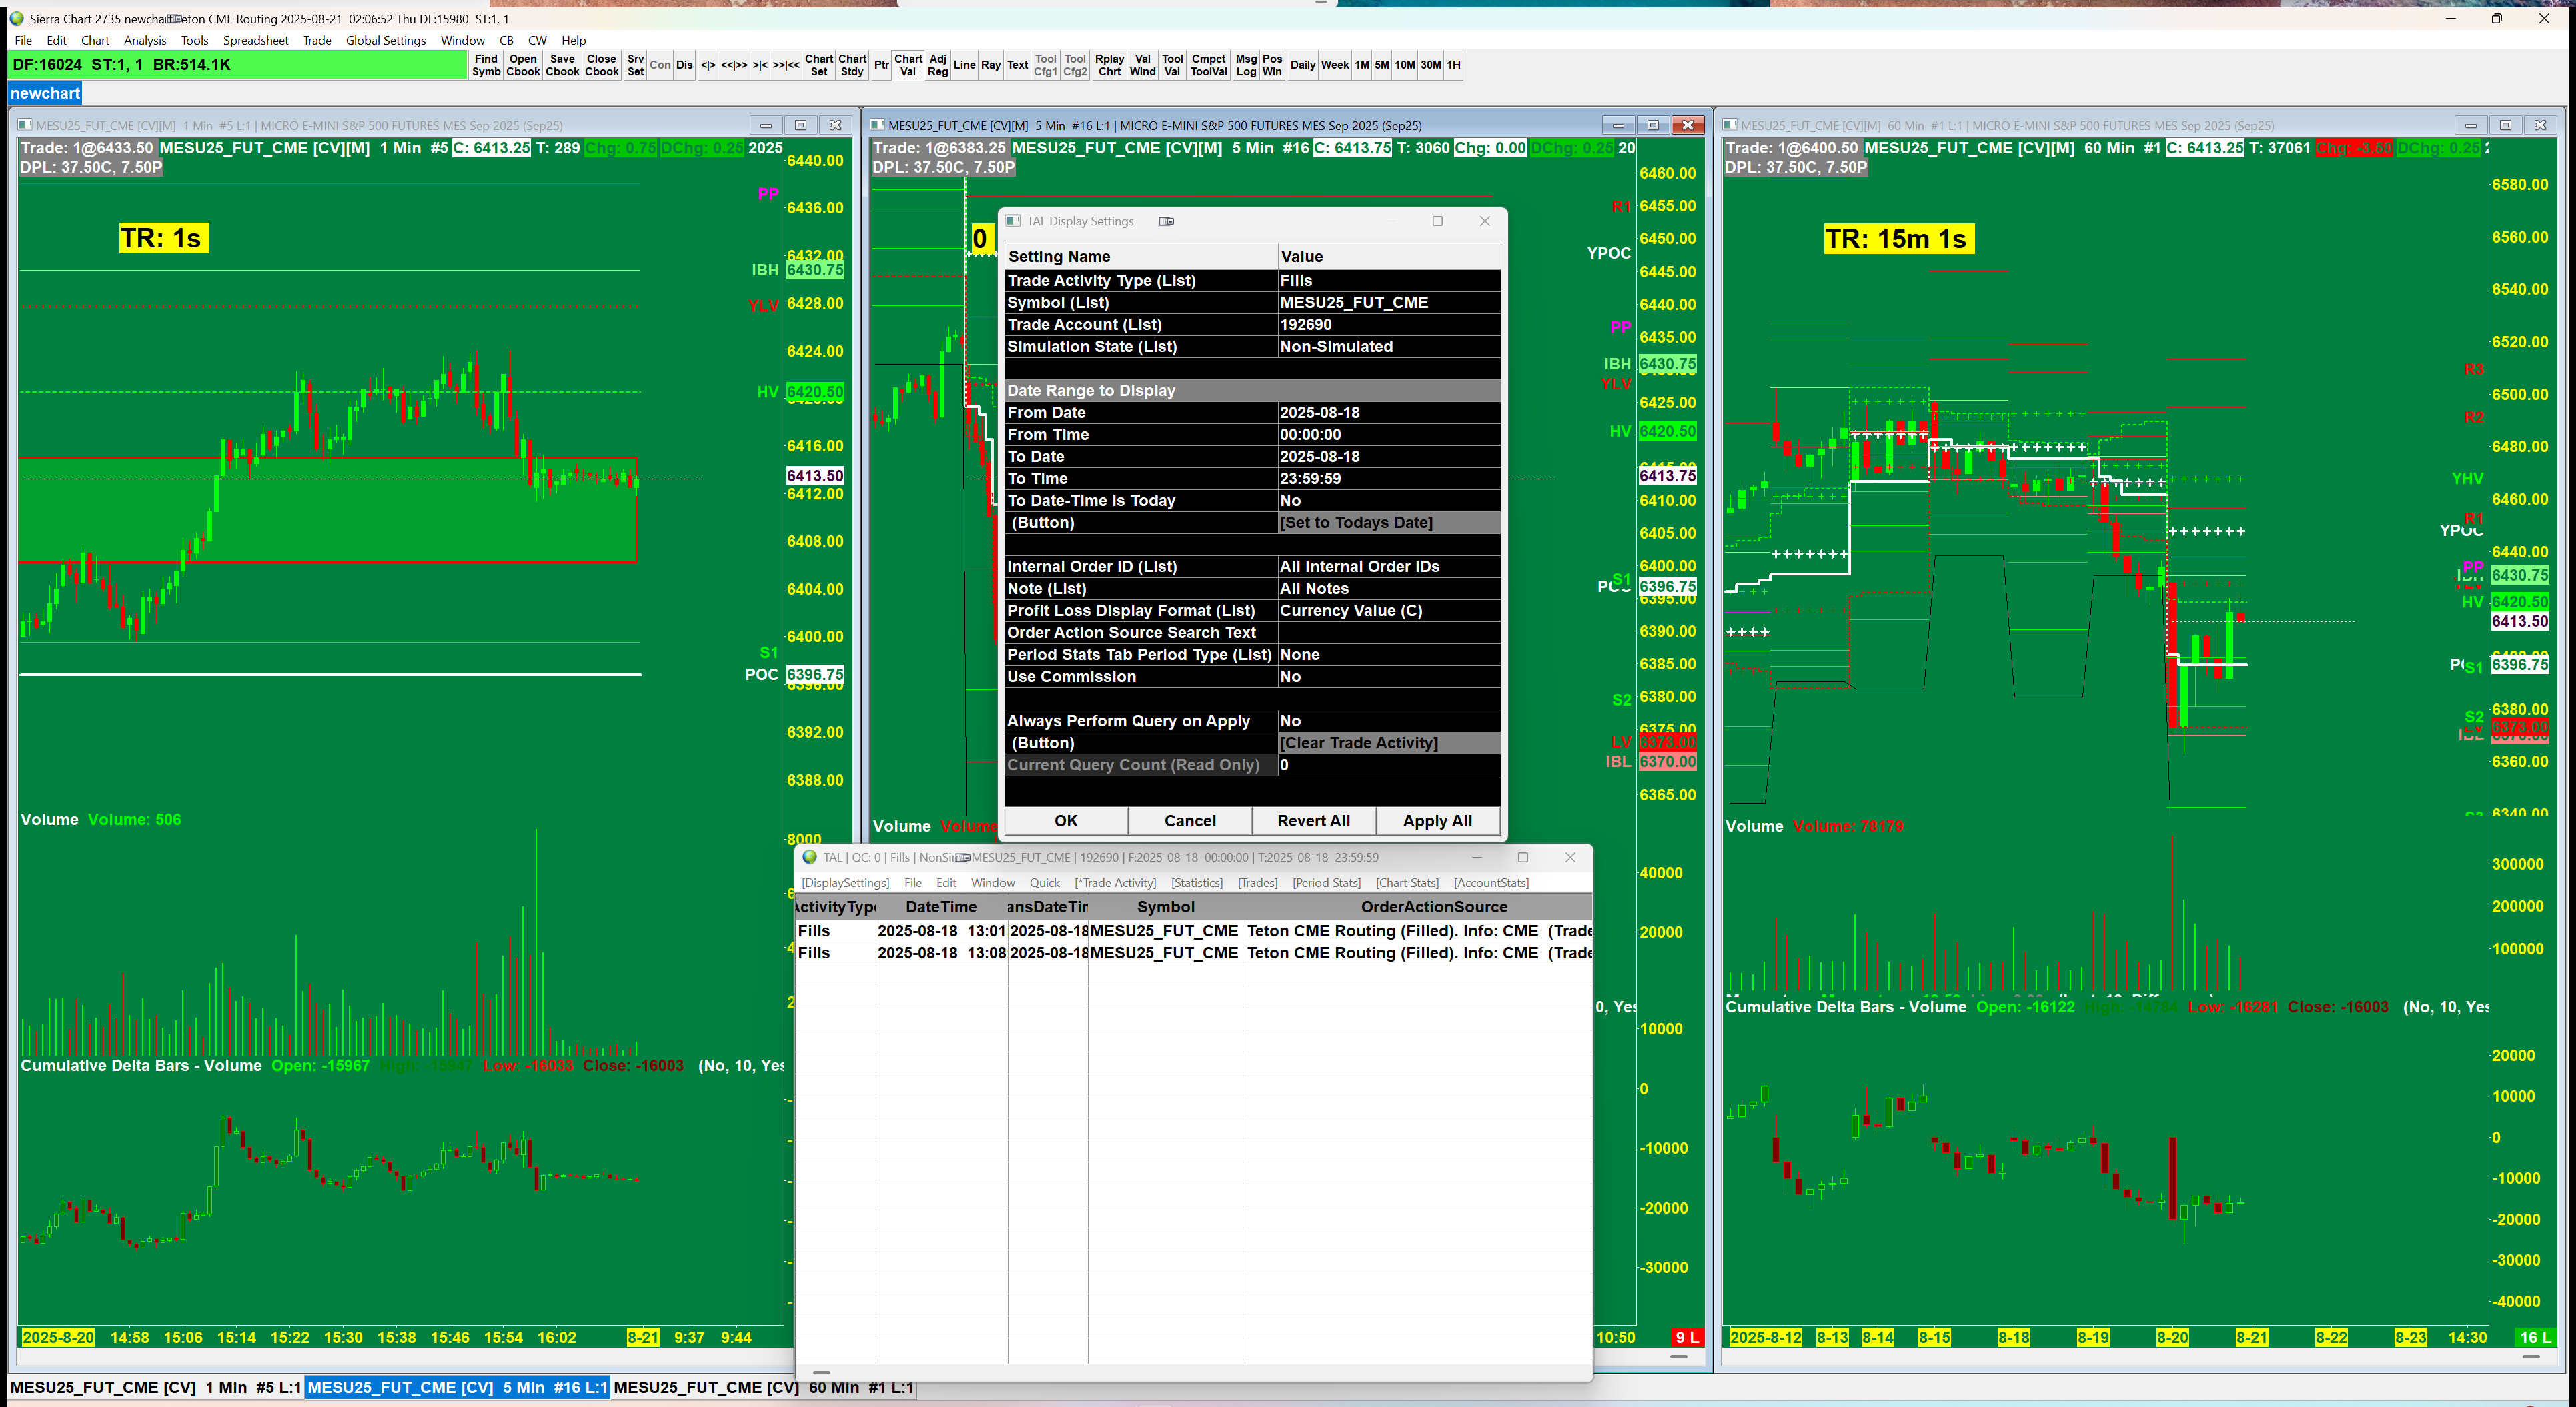Select the Text drawing tool
This screenshot has width=2576, height=1407.
pos(1017,65)
